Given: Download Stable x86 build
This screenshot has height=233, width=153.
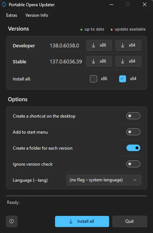Looking at the screenshot, I should tap(99, 61).
